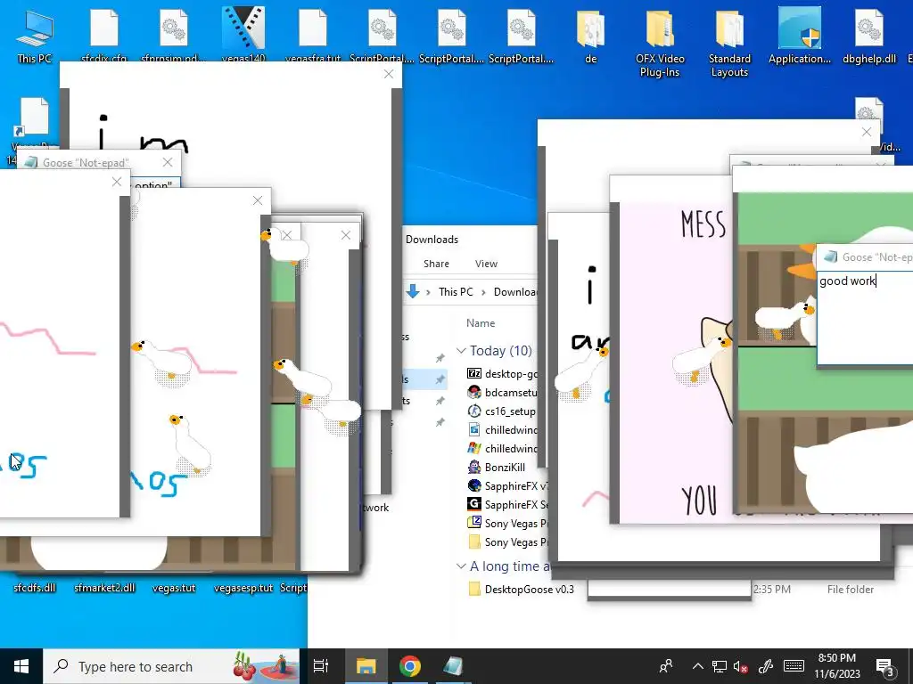Viewport: 913px width, 684px height.
Task: Open the People icon in system tray
Action: coord(665,666)
